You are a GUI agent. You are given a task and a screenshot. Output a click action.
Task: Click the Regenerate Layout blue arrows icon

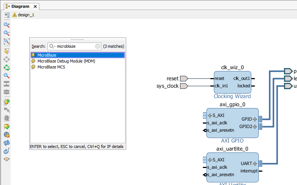click(x=7, y=143)
